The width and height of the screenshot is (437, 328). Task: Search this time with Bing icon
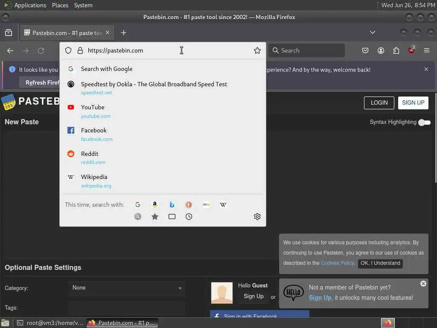coord(172,205)
